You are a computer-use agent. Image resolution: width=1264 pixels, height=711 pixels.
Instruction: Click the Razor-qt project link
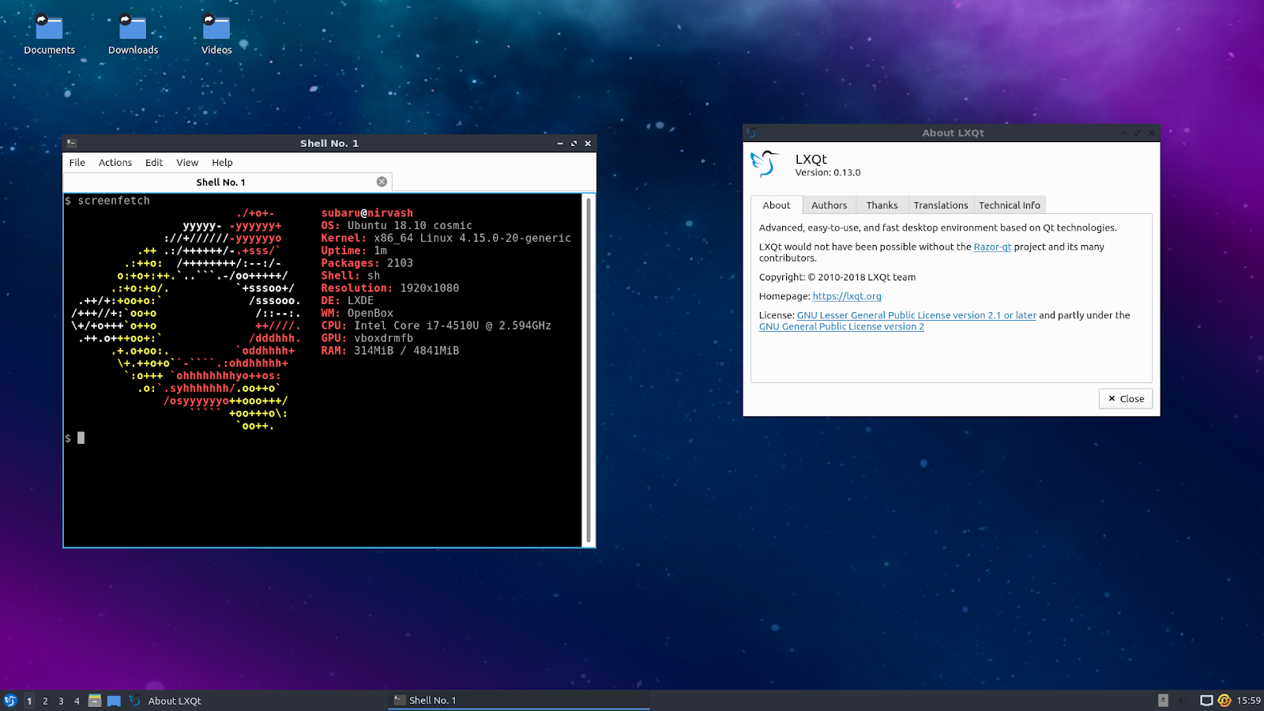click(992, 246)
